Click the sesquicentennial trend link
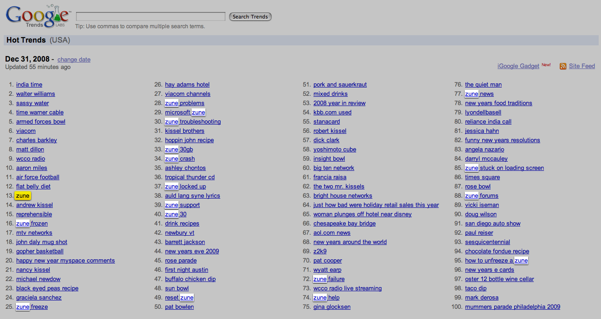 tap(487, 242)
